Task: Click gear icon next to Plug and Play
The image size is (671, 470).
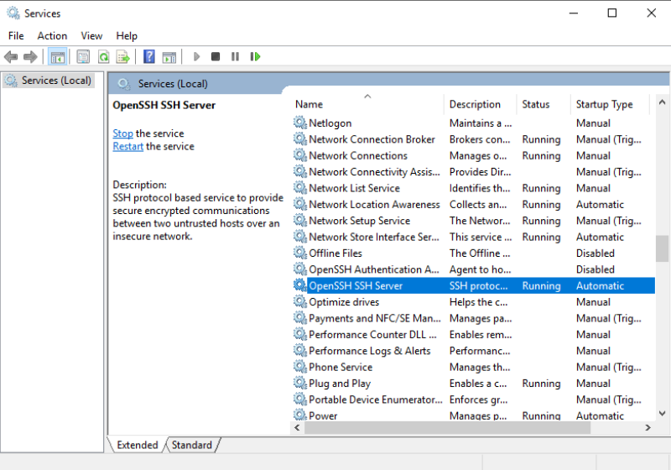Action: [x=300, y=383]
